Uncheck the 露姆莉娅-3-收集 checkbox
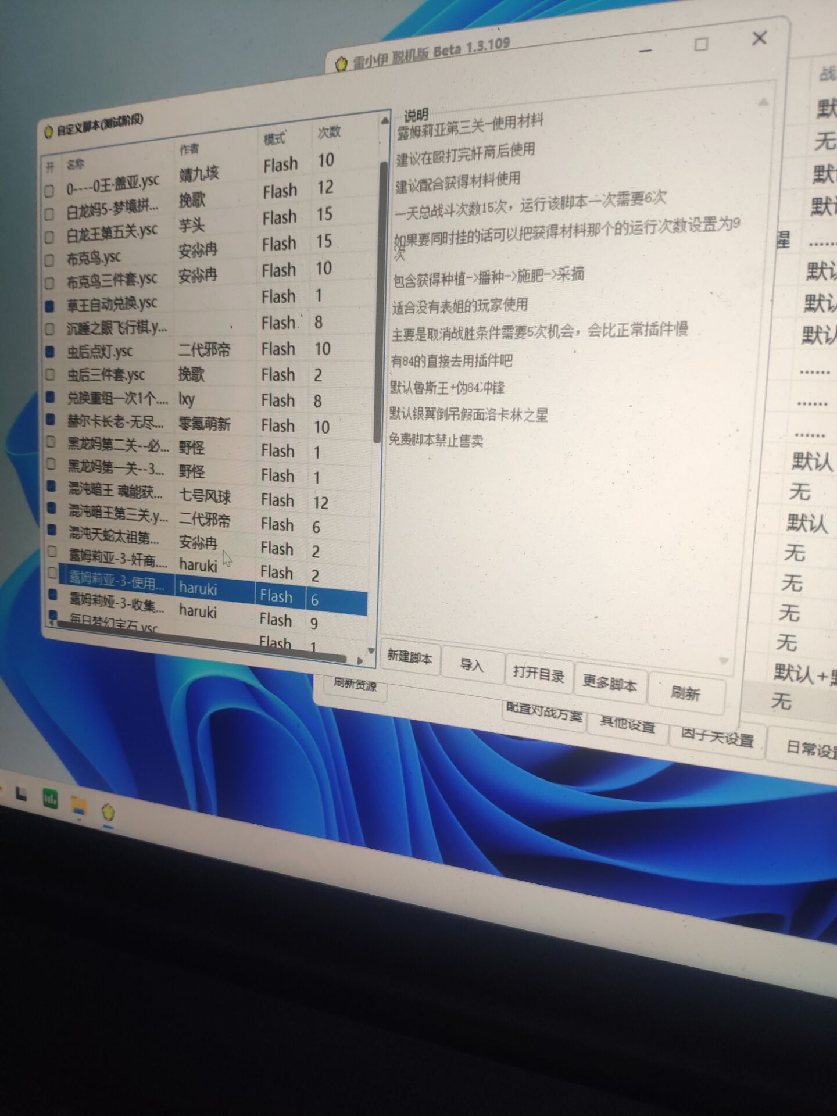Image resolution: width=837 pixels, height=1116 pixels. coord(53,594)
